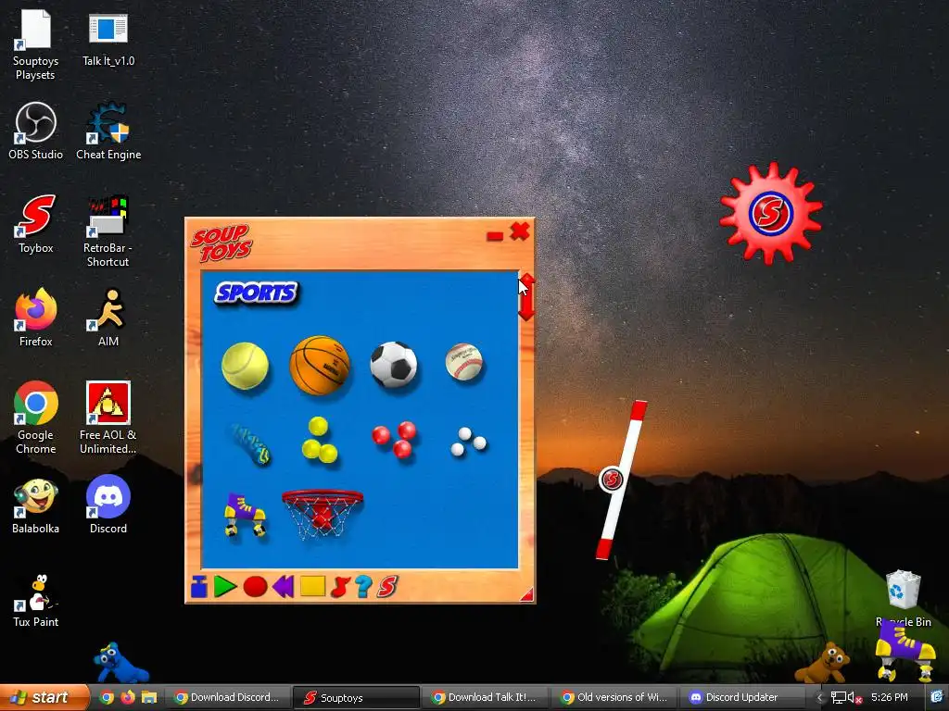Viewport: 949px width, 711px height.
Task: Select the Google Chrome desktop icon
Action: pyautogui.click(x=36, y=418)
